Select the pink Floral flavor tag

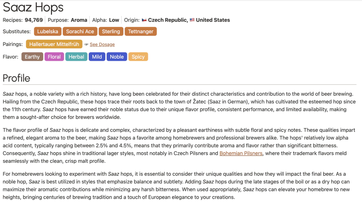click(x=54, y=57)
